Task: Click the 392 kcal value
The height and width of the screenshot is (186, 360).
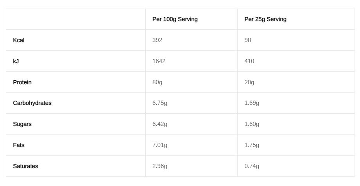Action: tap(157, 40)
